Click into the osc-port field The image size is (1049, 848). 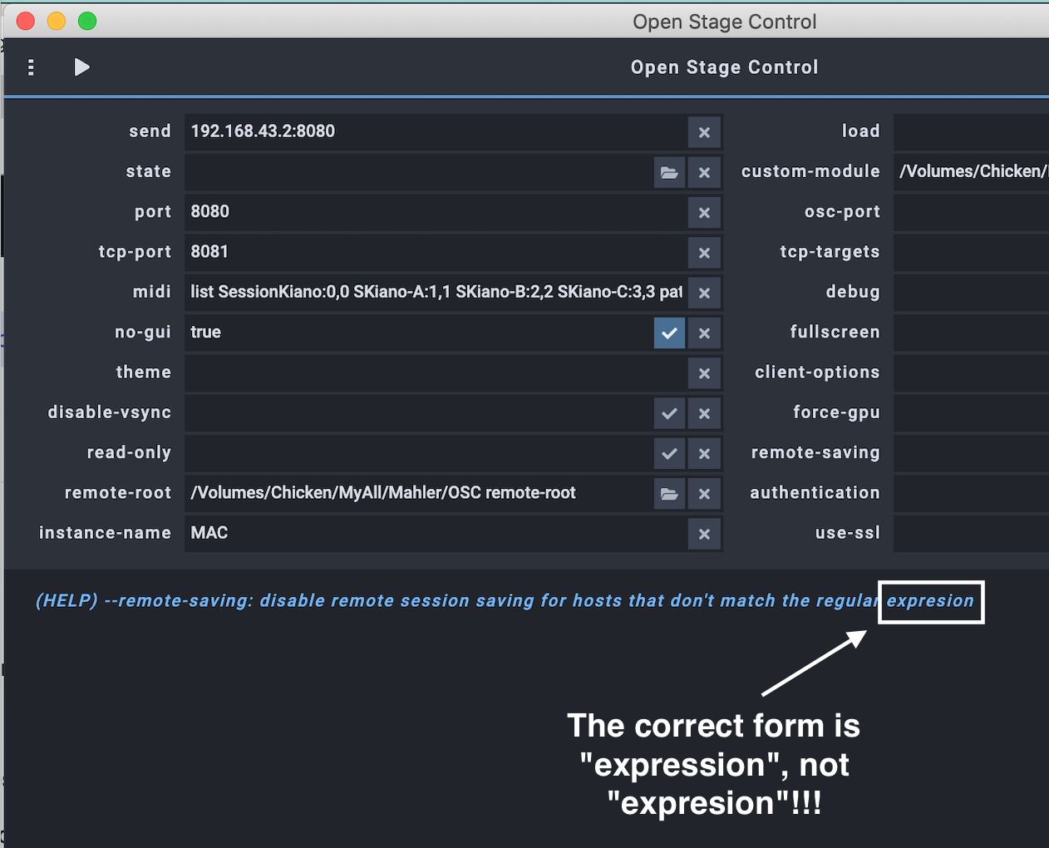971,211
